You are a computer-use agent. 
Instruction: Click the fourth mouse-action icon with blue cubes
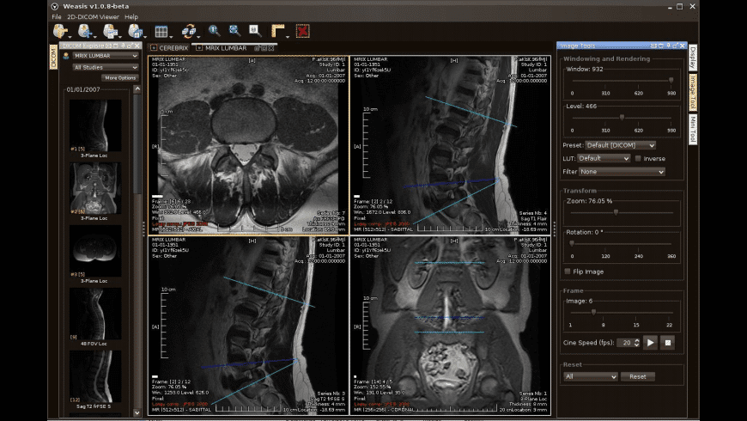pos(135,31)
